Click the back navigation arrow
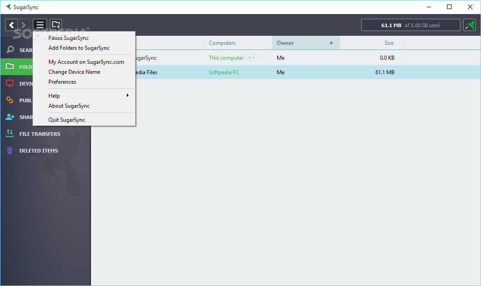This screenshot has width=481, height=286. 11,25
